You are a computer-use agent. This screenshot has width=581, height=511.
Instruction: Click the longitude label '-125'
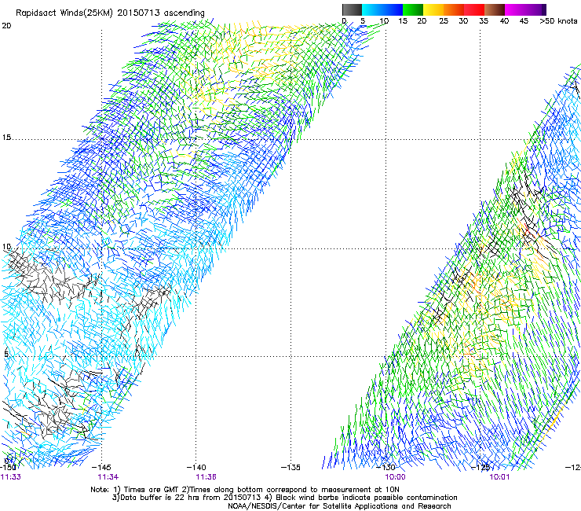pyautogui.click(x=481, y=468)
